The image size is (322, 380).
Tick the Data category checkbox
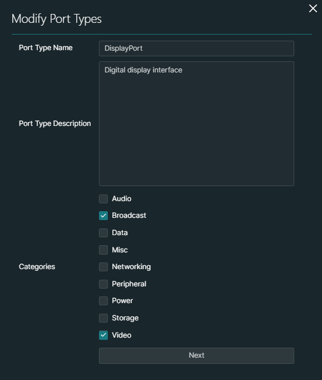[x=103, y=233]
